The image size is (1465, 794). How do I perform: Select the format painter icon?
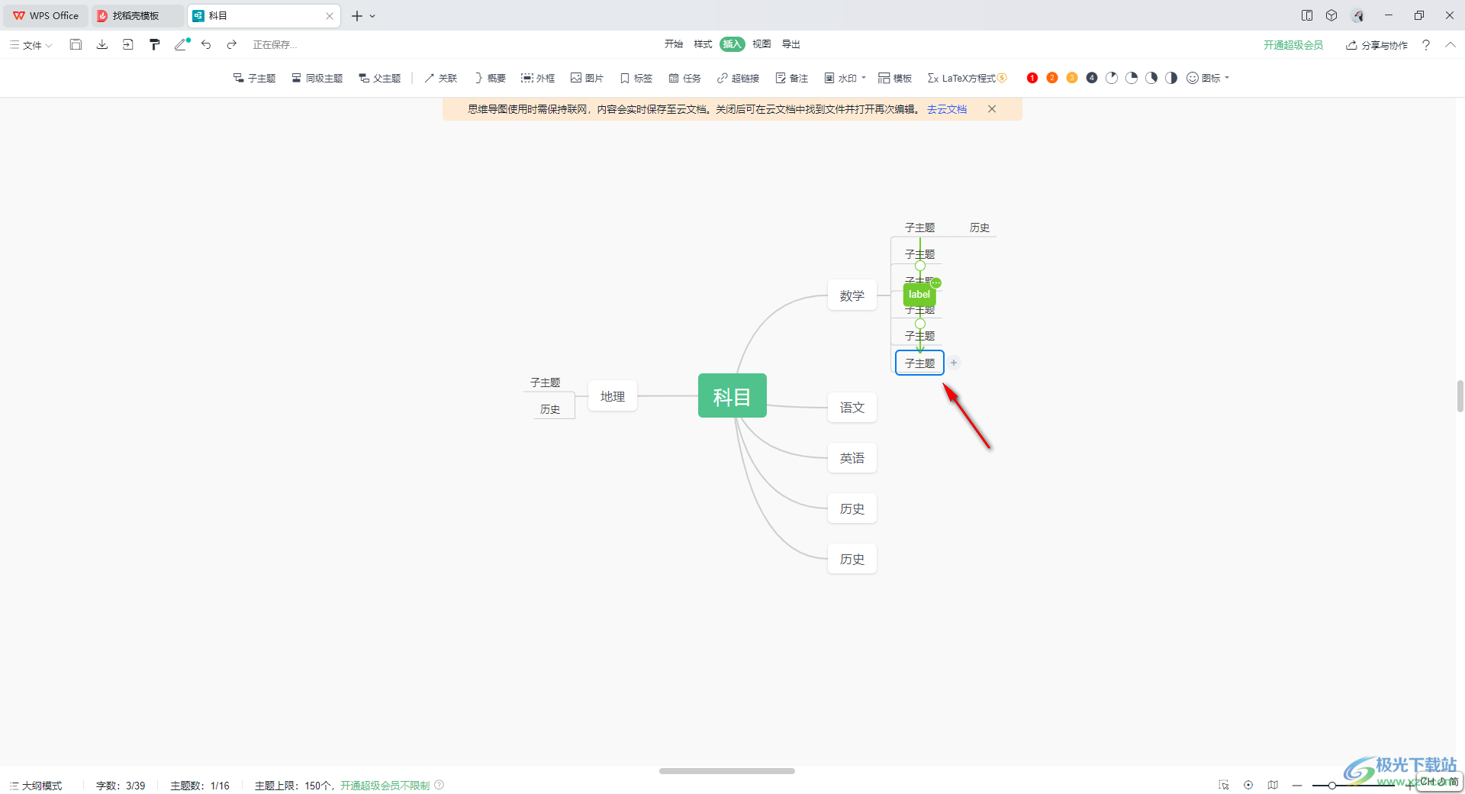(x=155, y=44)
